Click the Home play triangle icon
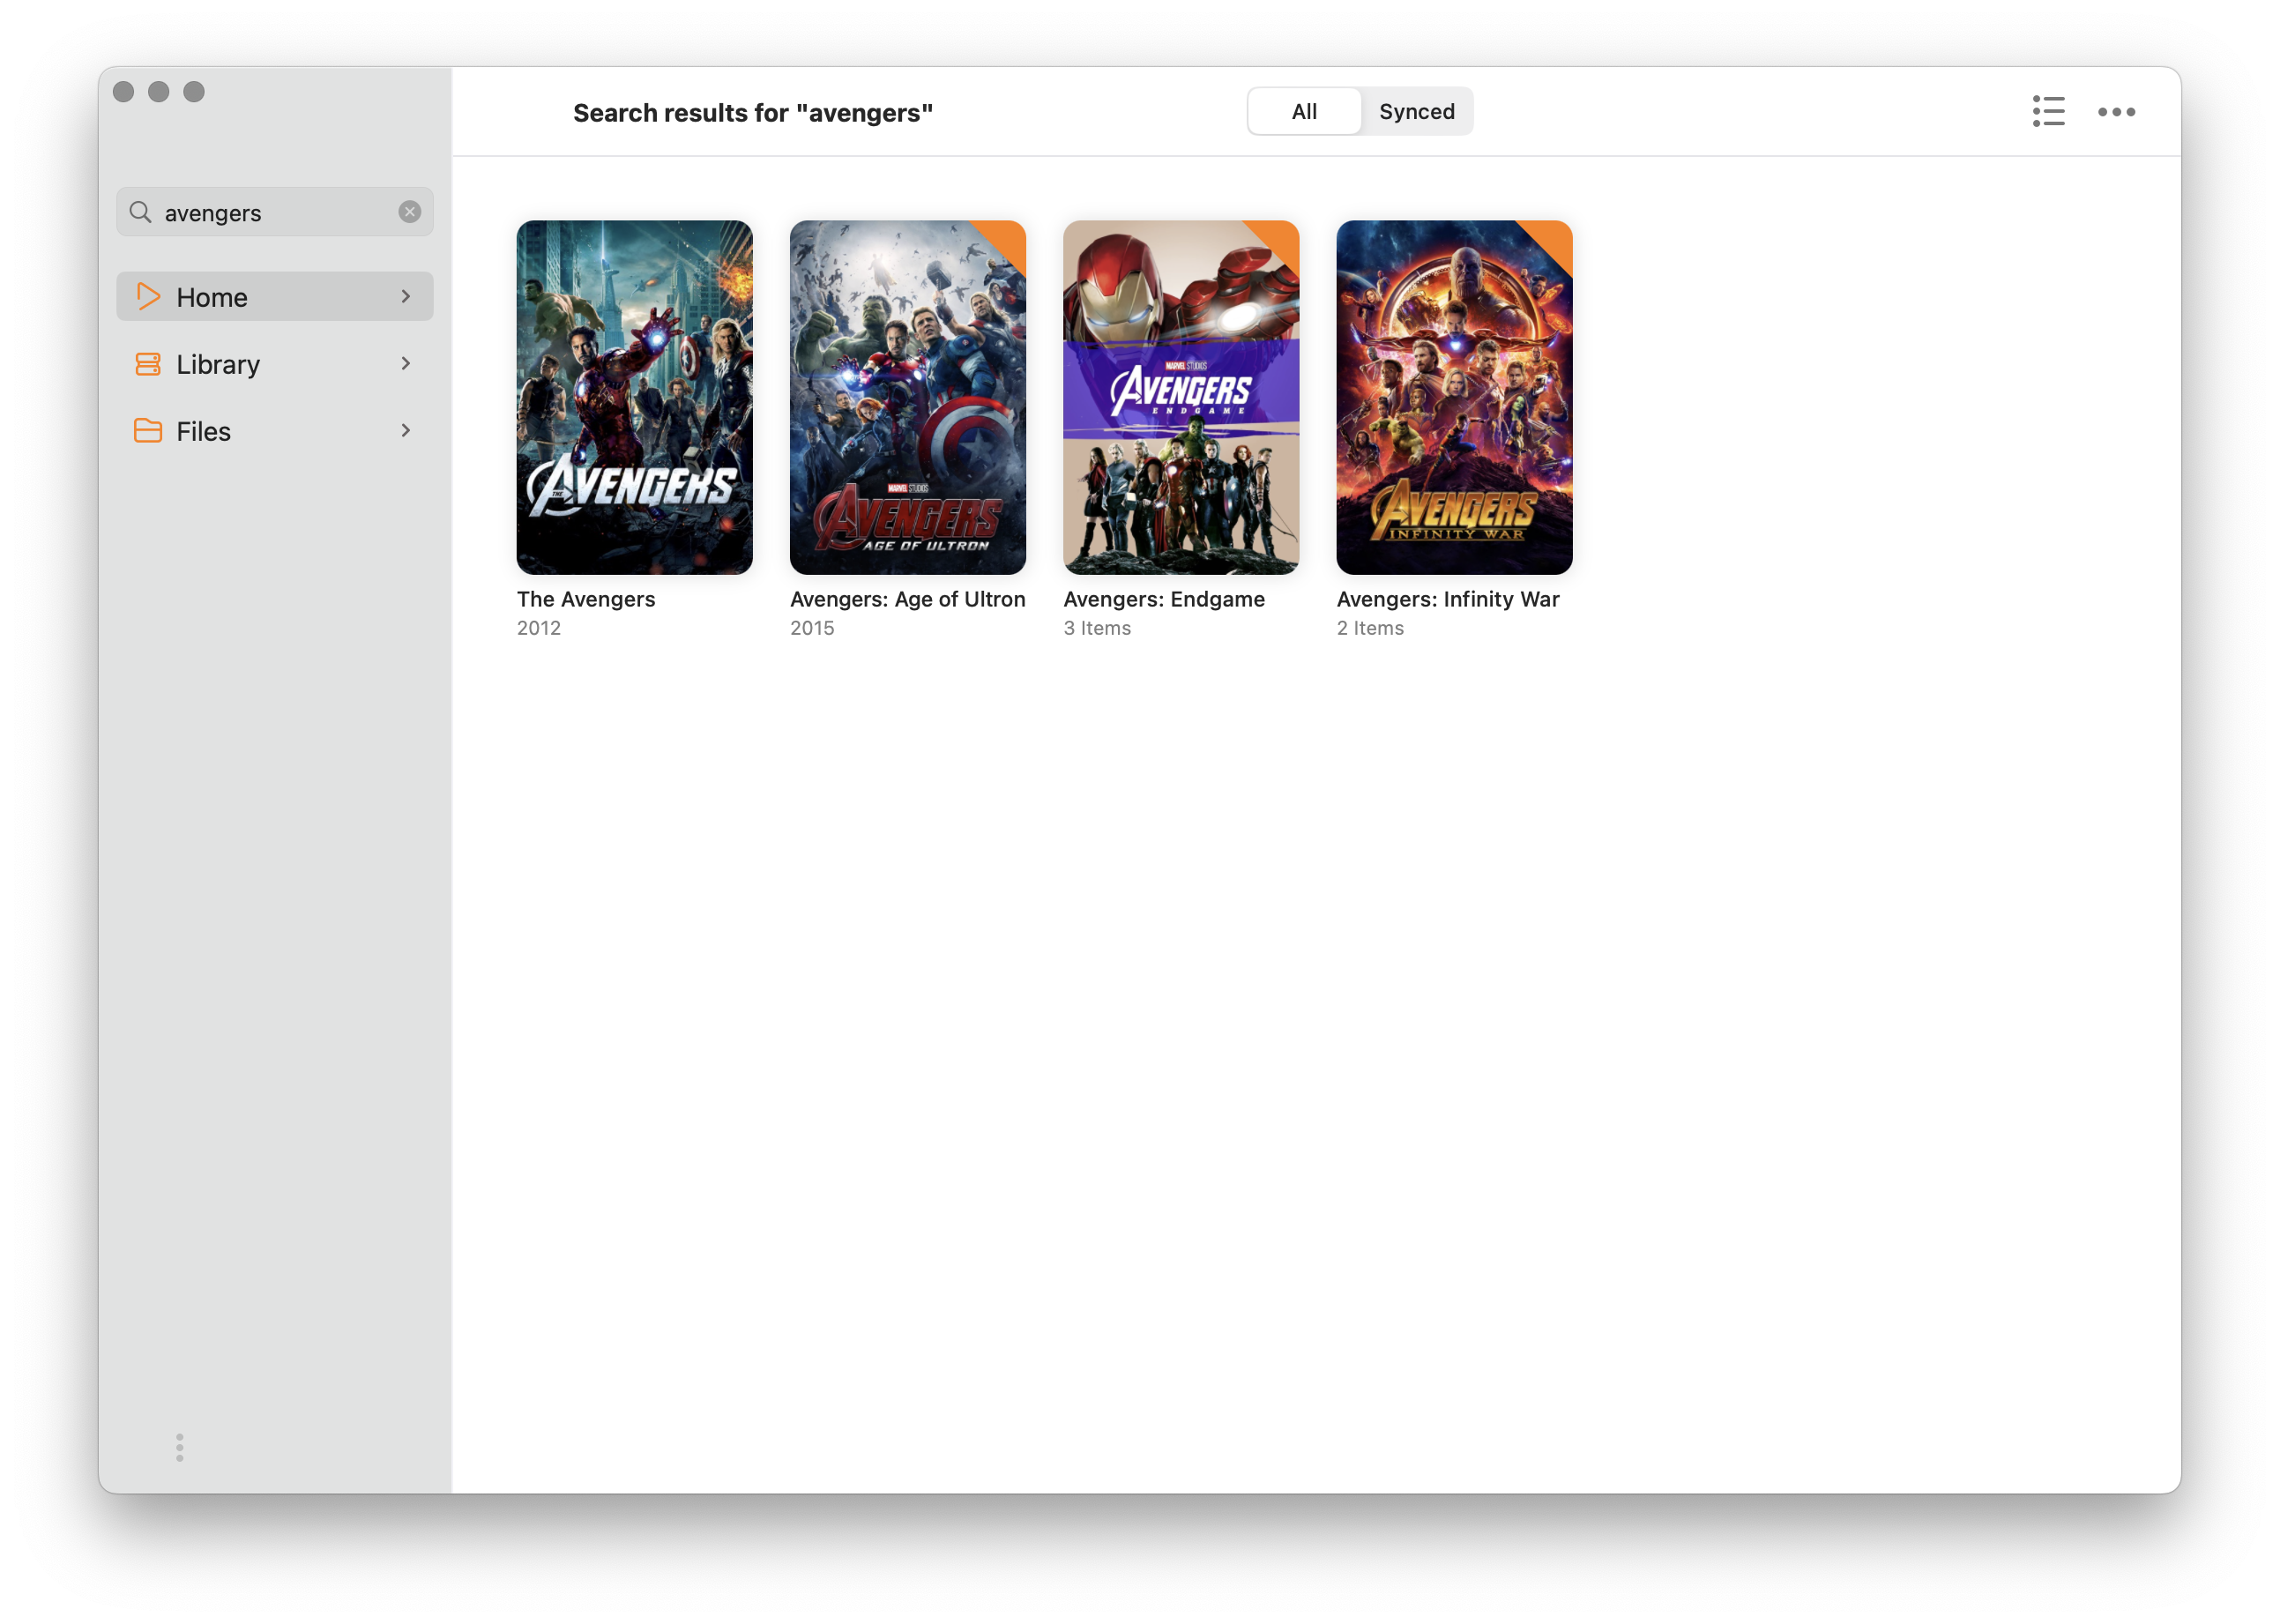The image size is (2280, 1624). pyautogui.click(x=148, y=297)
